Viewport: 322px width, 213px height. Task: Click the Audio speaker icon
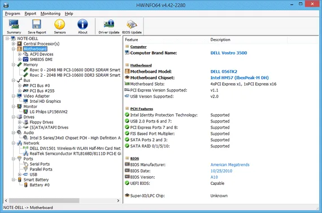click(x=20, y=132)
